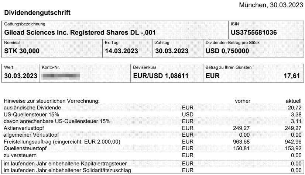Viewport: 305px width, 175px height.
Task: Click the Zahltag date 30.03.2023
Action: 172,51
